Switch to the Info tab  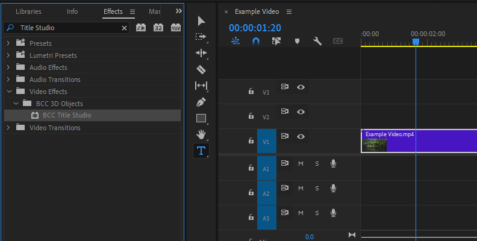coord(72,11)
